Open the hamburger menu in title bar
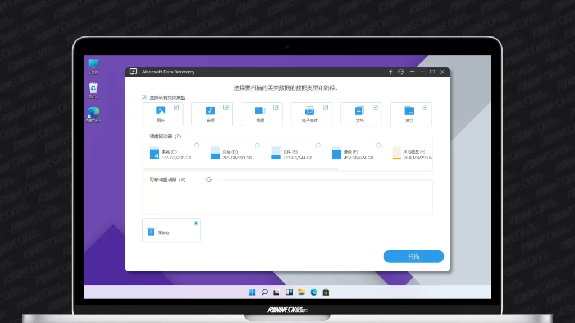 click(412, 72)
